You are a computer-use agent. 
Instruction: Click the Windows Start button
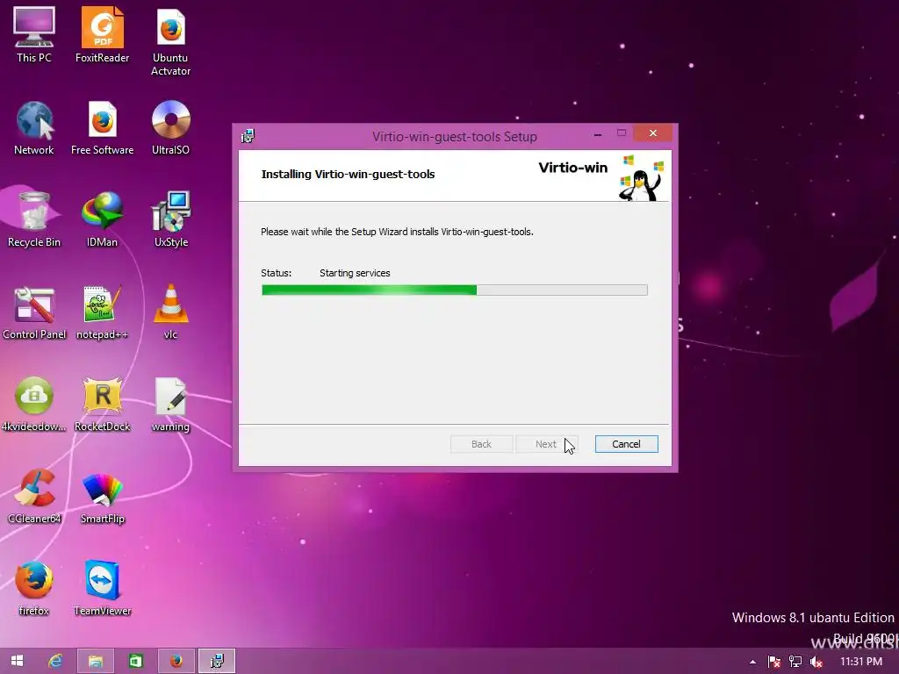18,661
